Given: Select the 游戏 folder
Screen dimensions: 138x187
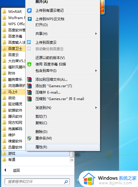Looking at the screenshot, I should click(35, 153).
